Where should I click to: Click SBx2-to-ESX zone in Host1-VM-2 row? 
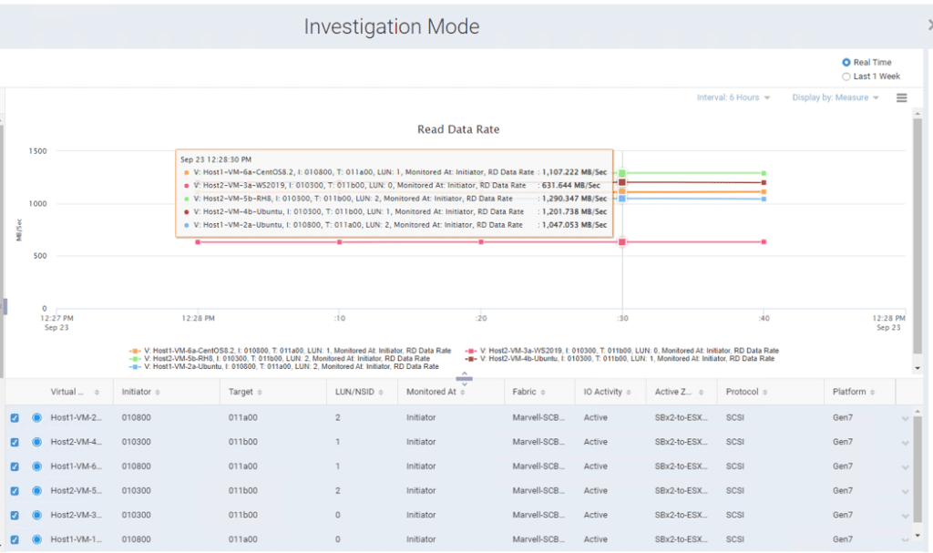coord(682,418)
